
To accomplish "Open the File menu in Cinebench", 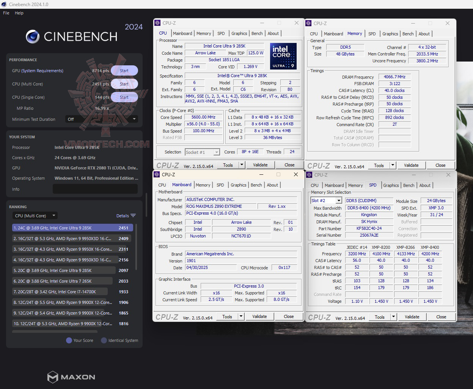I will 6,13.
